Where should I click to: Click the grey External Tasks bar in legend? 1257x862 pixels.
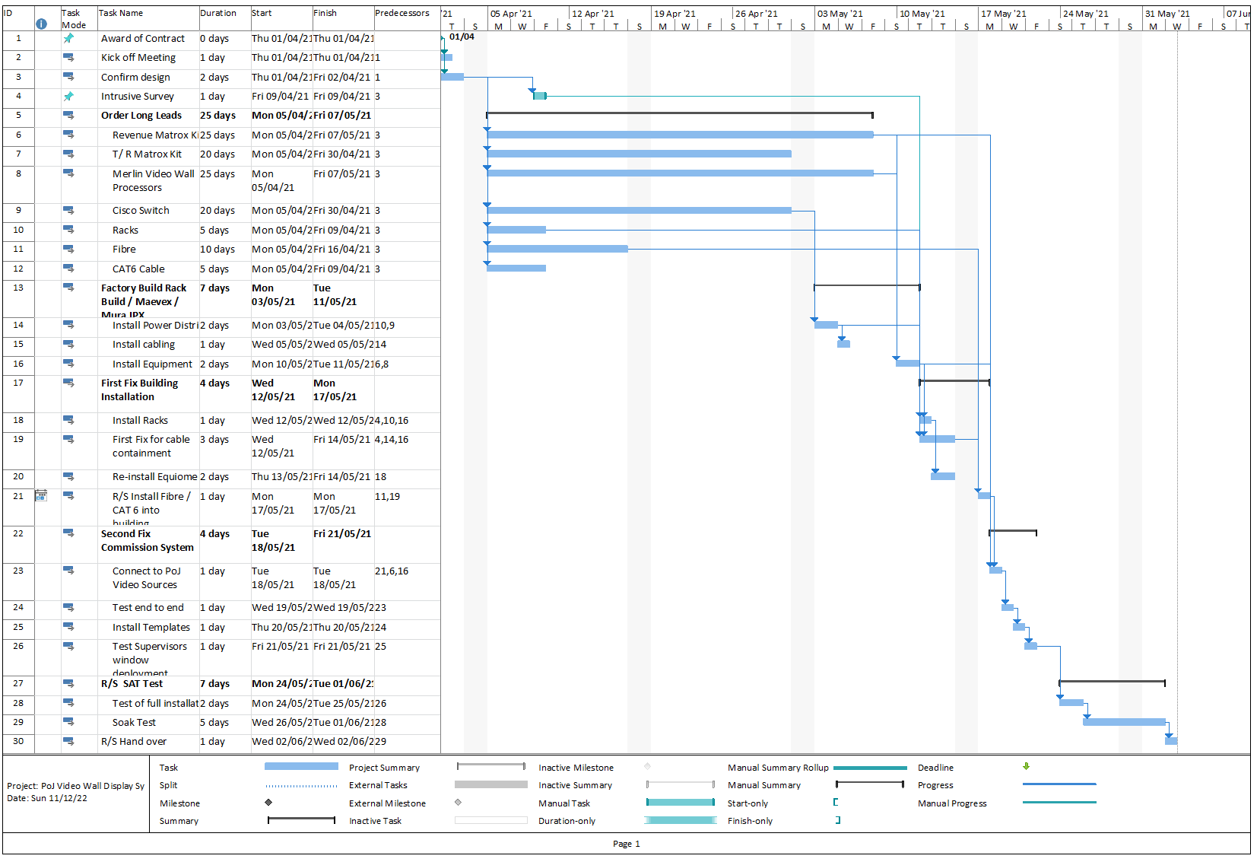[x=491, y=784]
